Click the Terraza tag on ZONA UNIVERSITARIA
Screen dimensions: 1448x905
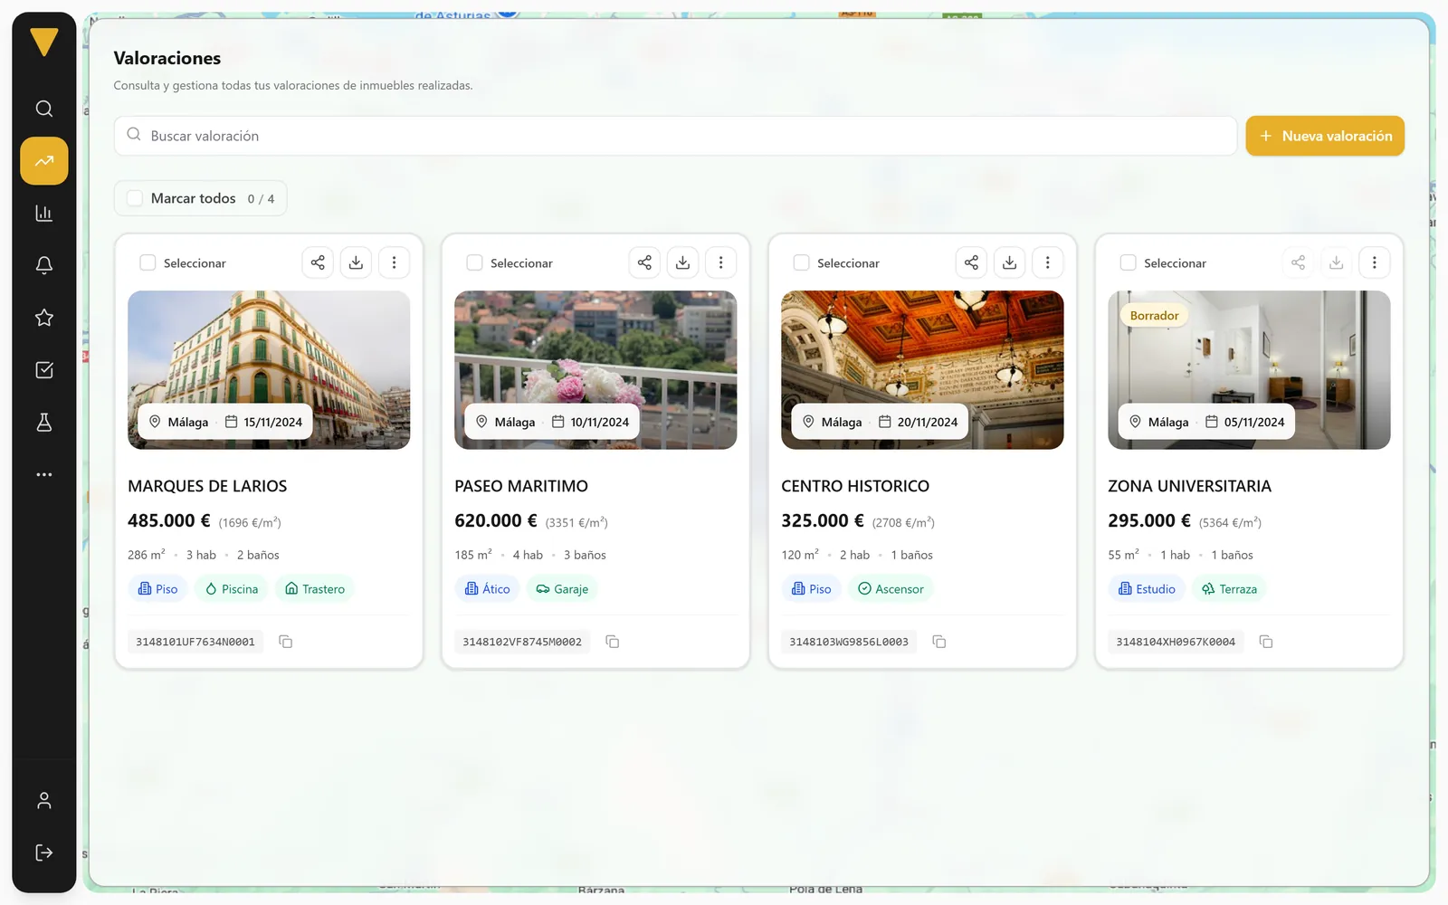tap(1229, 589)
